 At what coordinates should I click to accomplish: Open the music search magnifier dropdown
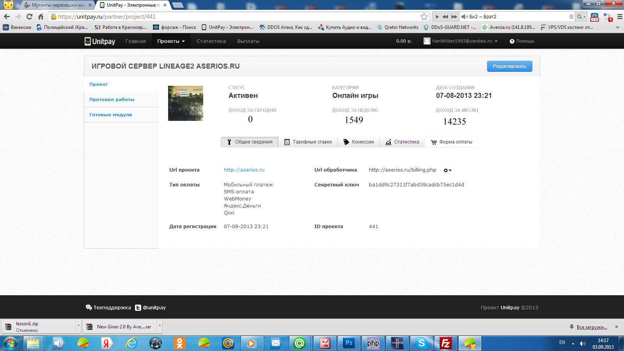click(x=581, y=17)
